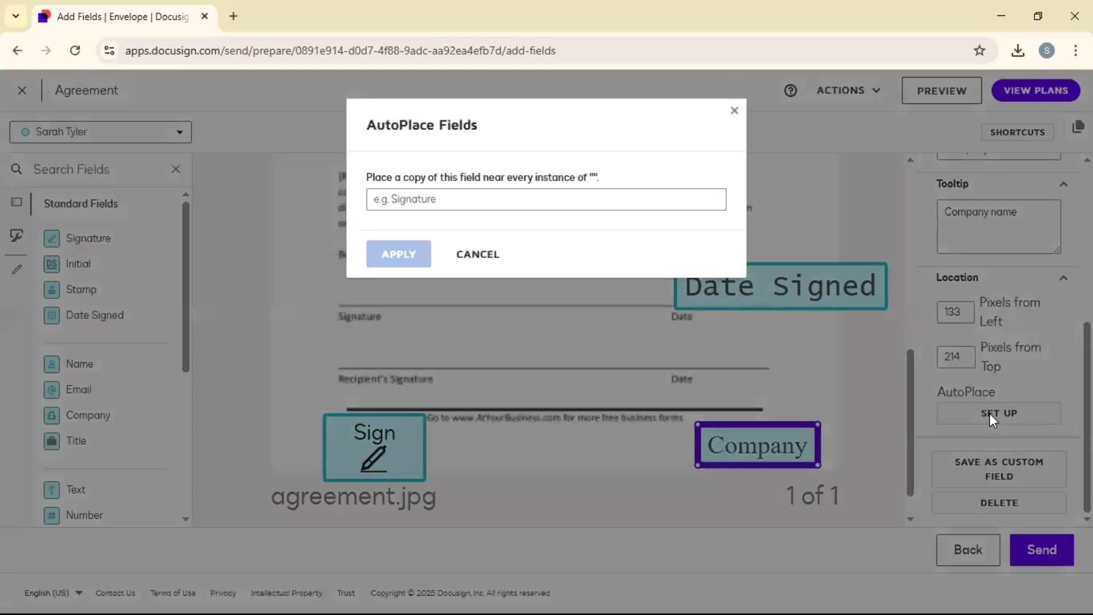Open the Trust footer link

click(x=346, y=593)
